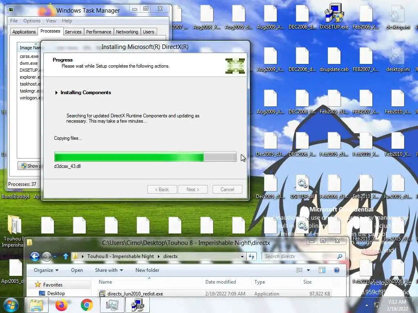418x313 pixels.
Task: Select the Feb2006_X... file in the top row
Action: tap(366, 17)
